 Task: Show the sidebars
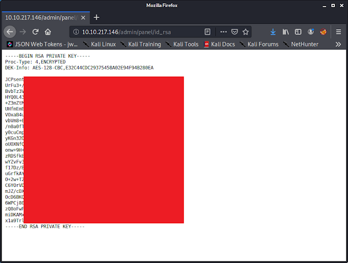(x=298, y=32)
